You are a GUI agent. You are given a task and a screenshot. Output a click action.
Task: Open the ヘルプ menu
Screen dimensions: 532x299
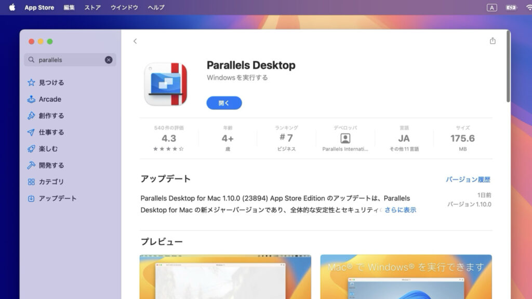(x=156, y=7)
